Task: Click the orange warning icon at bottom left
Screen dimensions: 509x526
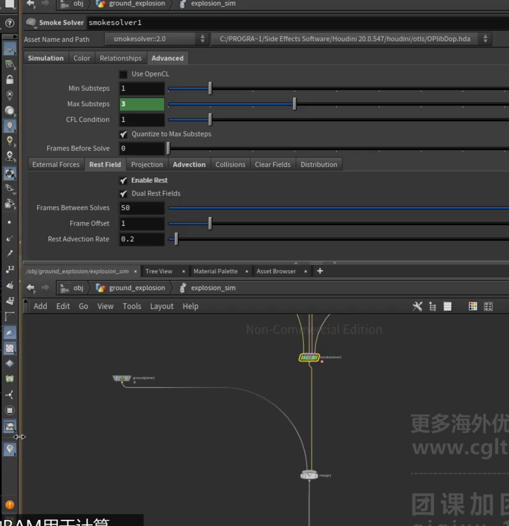Action: coord(10,505)
